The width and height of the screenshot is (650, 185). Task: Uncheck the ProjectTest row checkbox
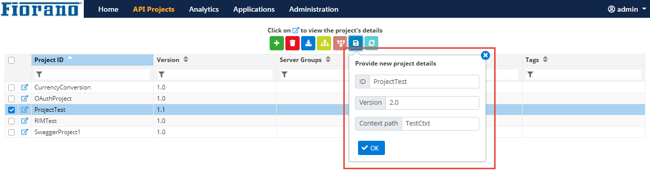[x=11, y=110]
